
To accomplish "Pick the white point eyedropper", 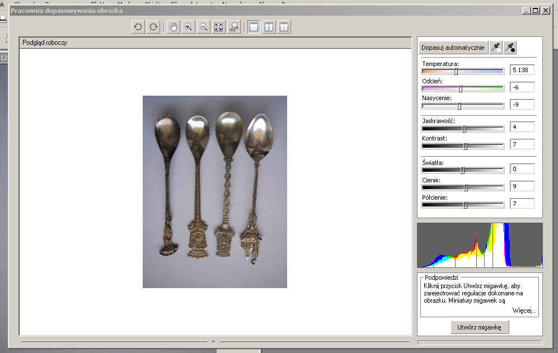I will click(495, 48).
